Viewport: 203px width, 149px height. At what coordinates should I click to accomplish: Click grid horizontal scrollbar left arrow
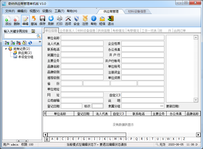[x=45, y=135]
